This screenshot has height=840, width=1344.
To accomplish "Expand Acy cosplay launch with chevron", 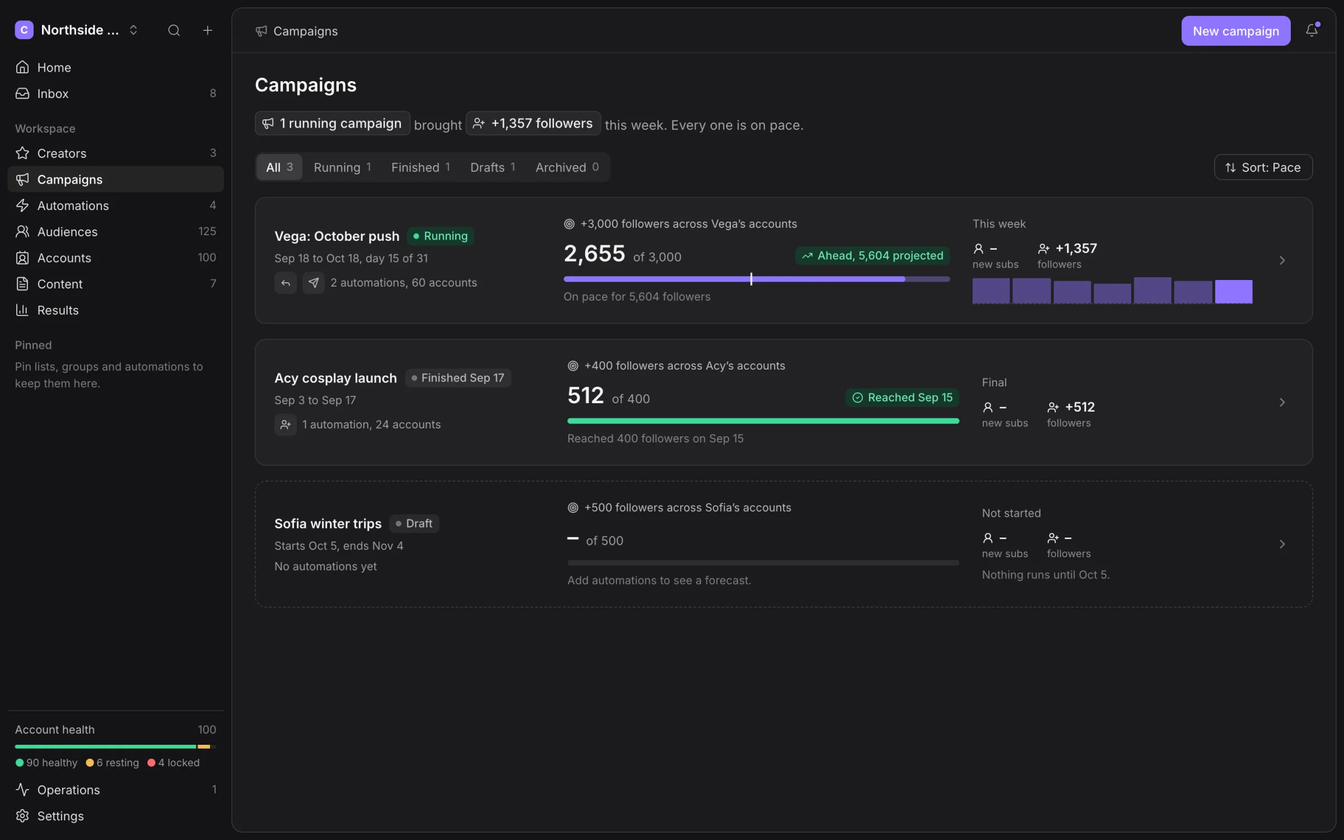I will point(1282,402).
